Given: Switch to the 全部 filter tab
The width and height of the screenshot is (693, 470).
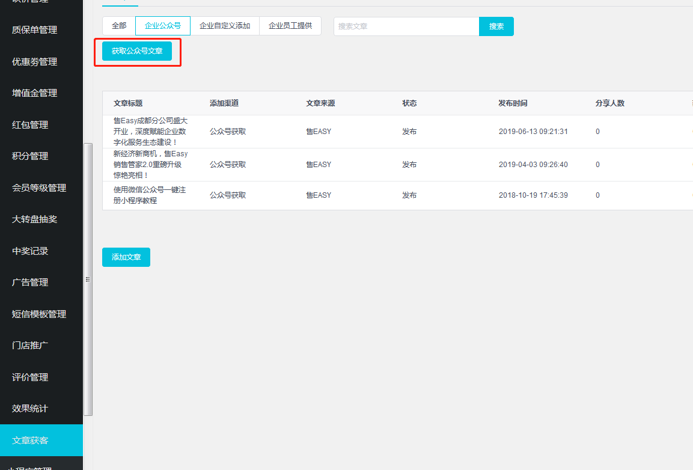Looking at the screenshot, I should coord(119,26).
